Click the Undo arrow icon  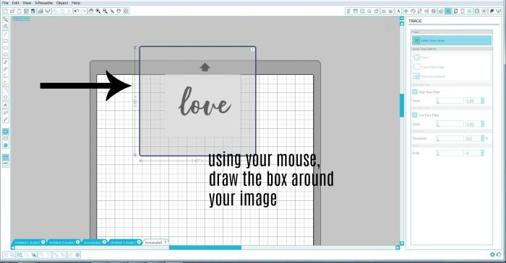click(x=77, y=11)
